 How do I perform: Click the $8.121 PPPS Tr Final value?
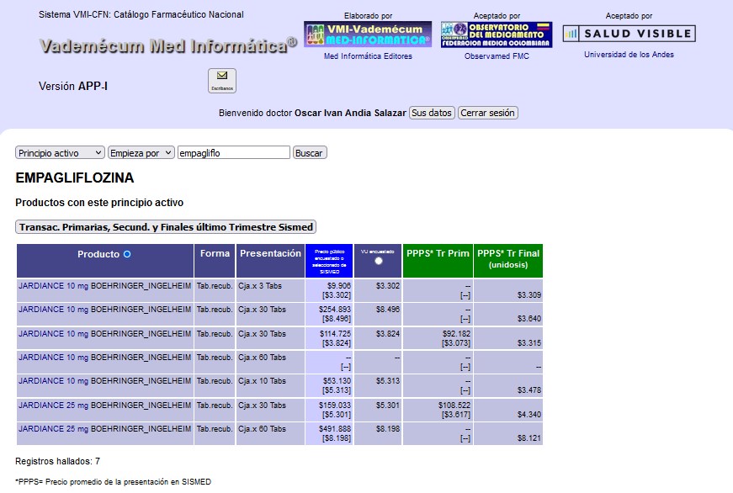[x=529, y=438]
